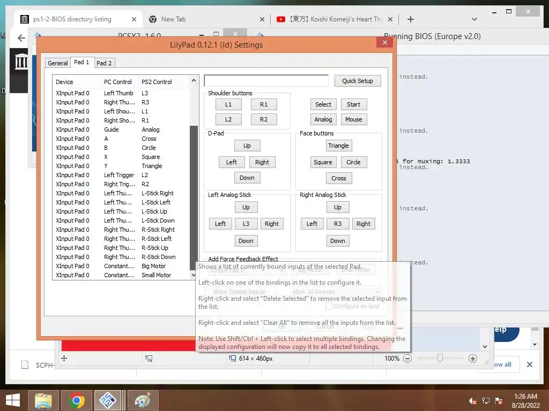This screenshot has width=549, height=411.
Task: Open the Allow All Devices dropdown
Action: click(x=336, y=292)
